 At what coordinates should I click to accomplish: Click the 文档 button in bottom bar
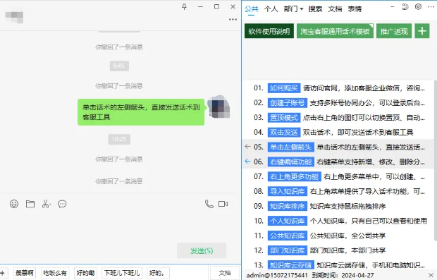pyautogui.click(x=225, y=273)
